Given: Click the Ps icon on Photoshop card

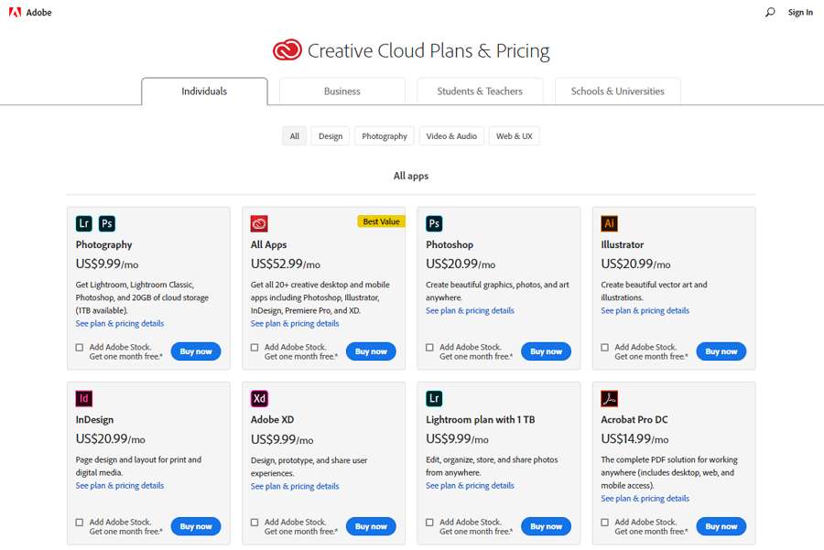Looking at the screenshot, I should [x=434, y=224].
